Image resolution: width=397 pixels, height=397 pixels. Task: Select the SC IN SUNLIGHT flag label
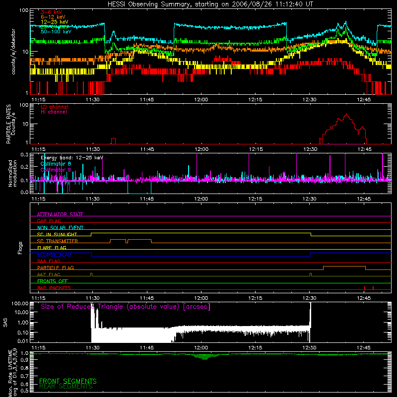tap(57, 234)
